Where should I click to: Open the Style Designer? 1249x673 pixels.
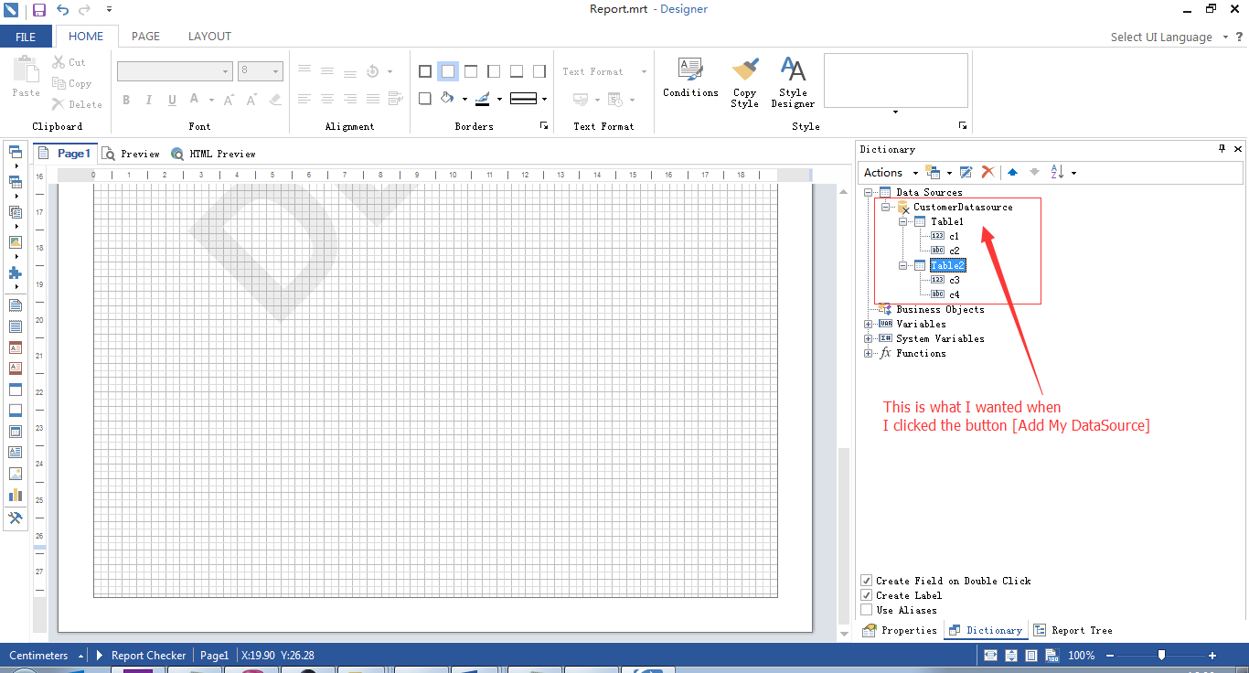tap(793, 82)
